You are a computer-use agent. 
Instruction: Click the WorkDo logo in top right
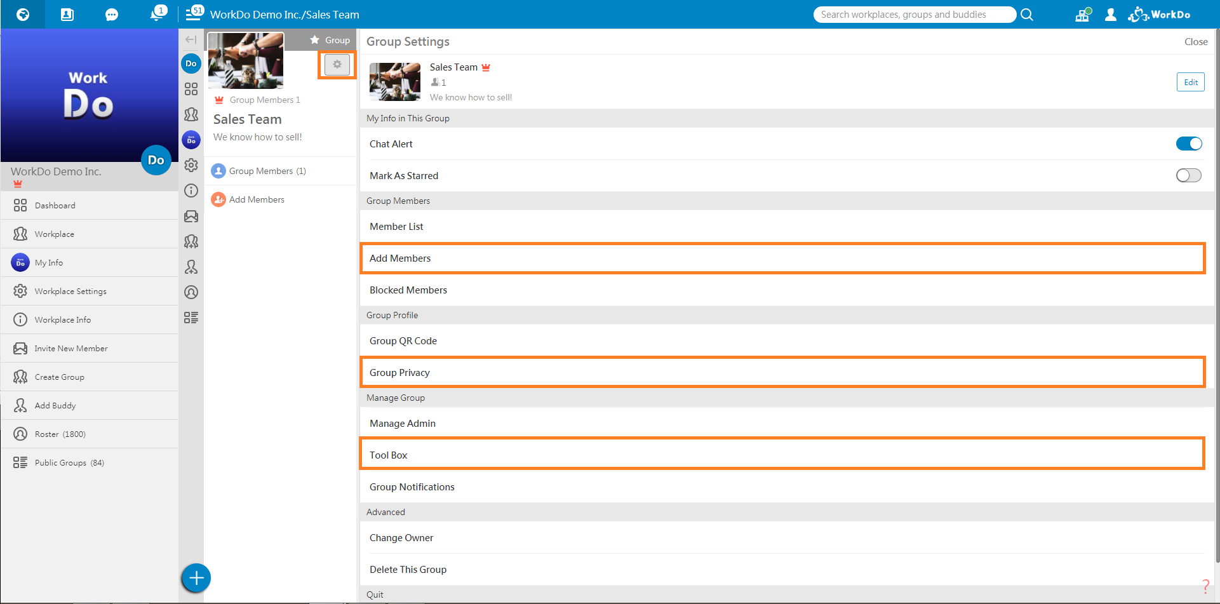click(1159, 15)
